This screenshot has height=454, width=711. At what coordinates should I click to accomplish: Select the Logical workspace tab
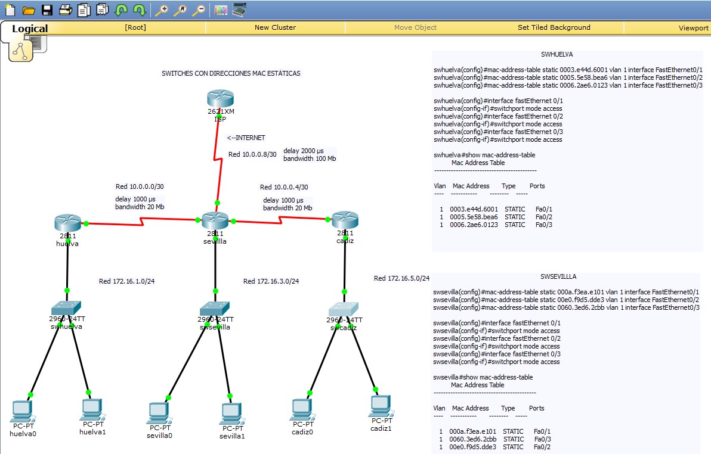click(x=29, y=28)
